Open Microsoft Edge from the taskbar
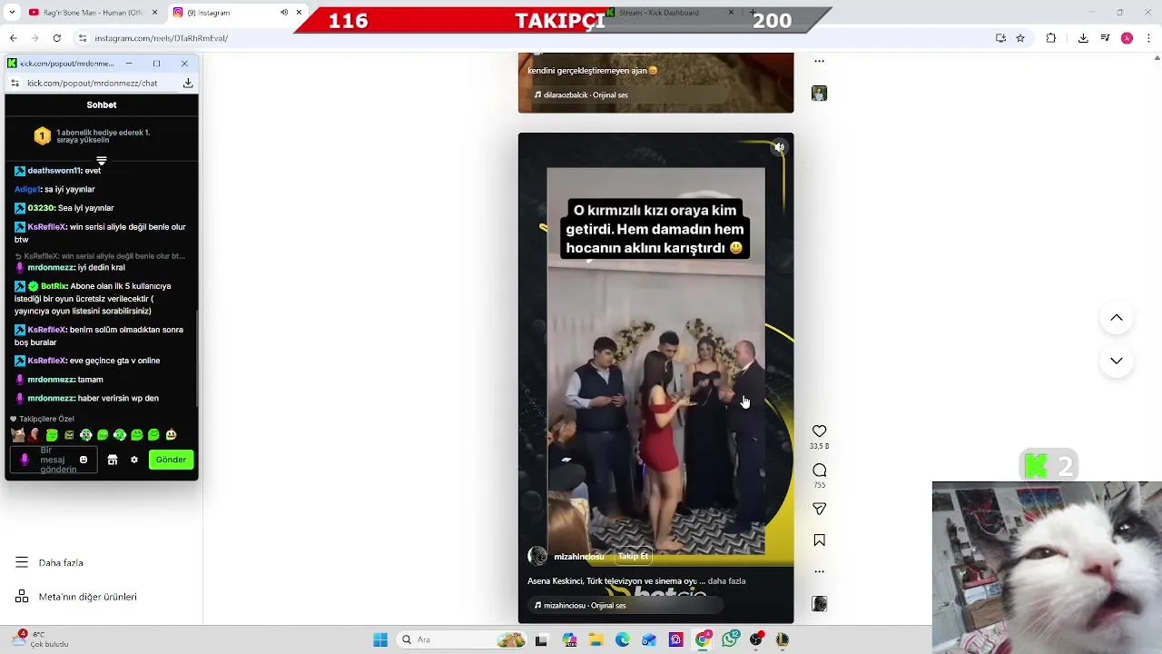Viewport: 1162px width, 654px height. click(x=622, y=639)
